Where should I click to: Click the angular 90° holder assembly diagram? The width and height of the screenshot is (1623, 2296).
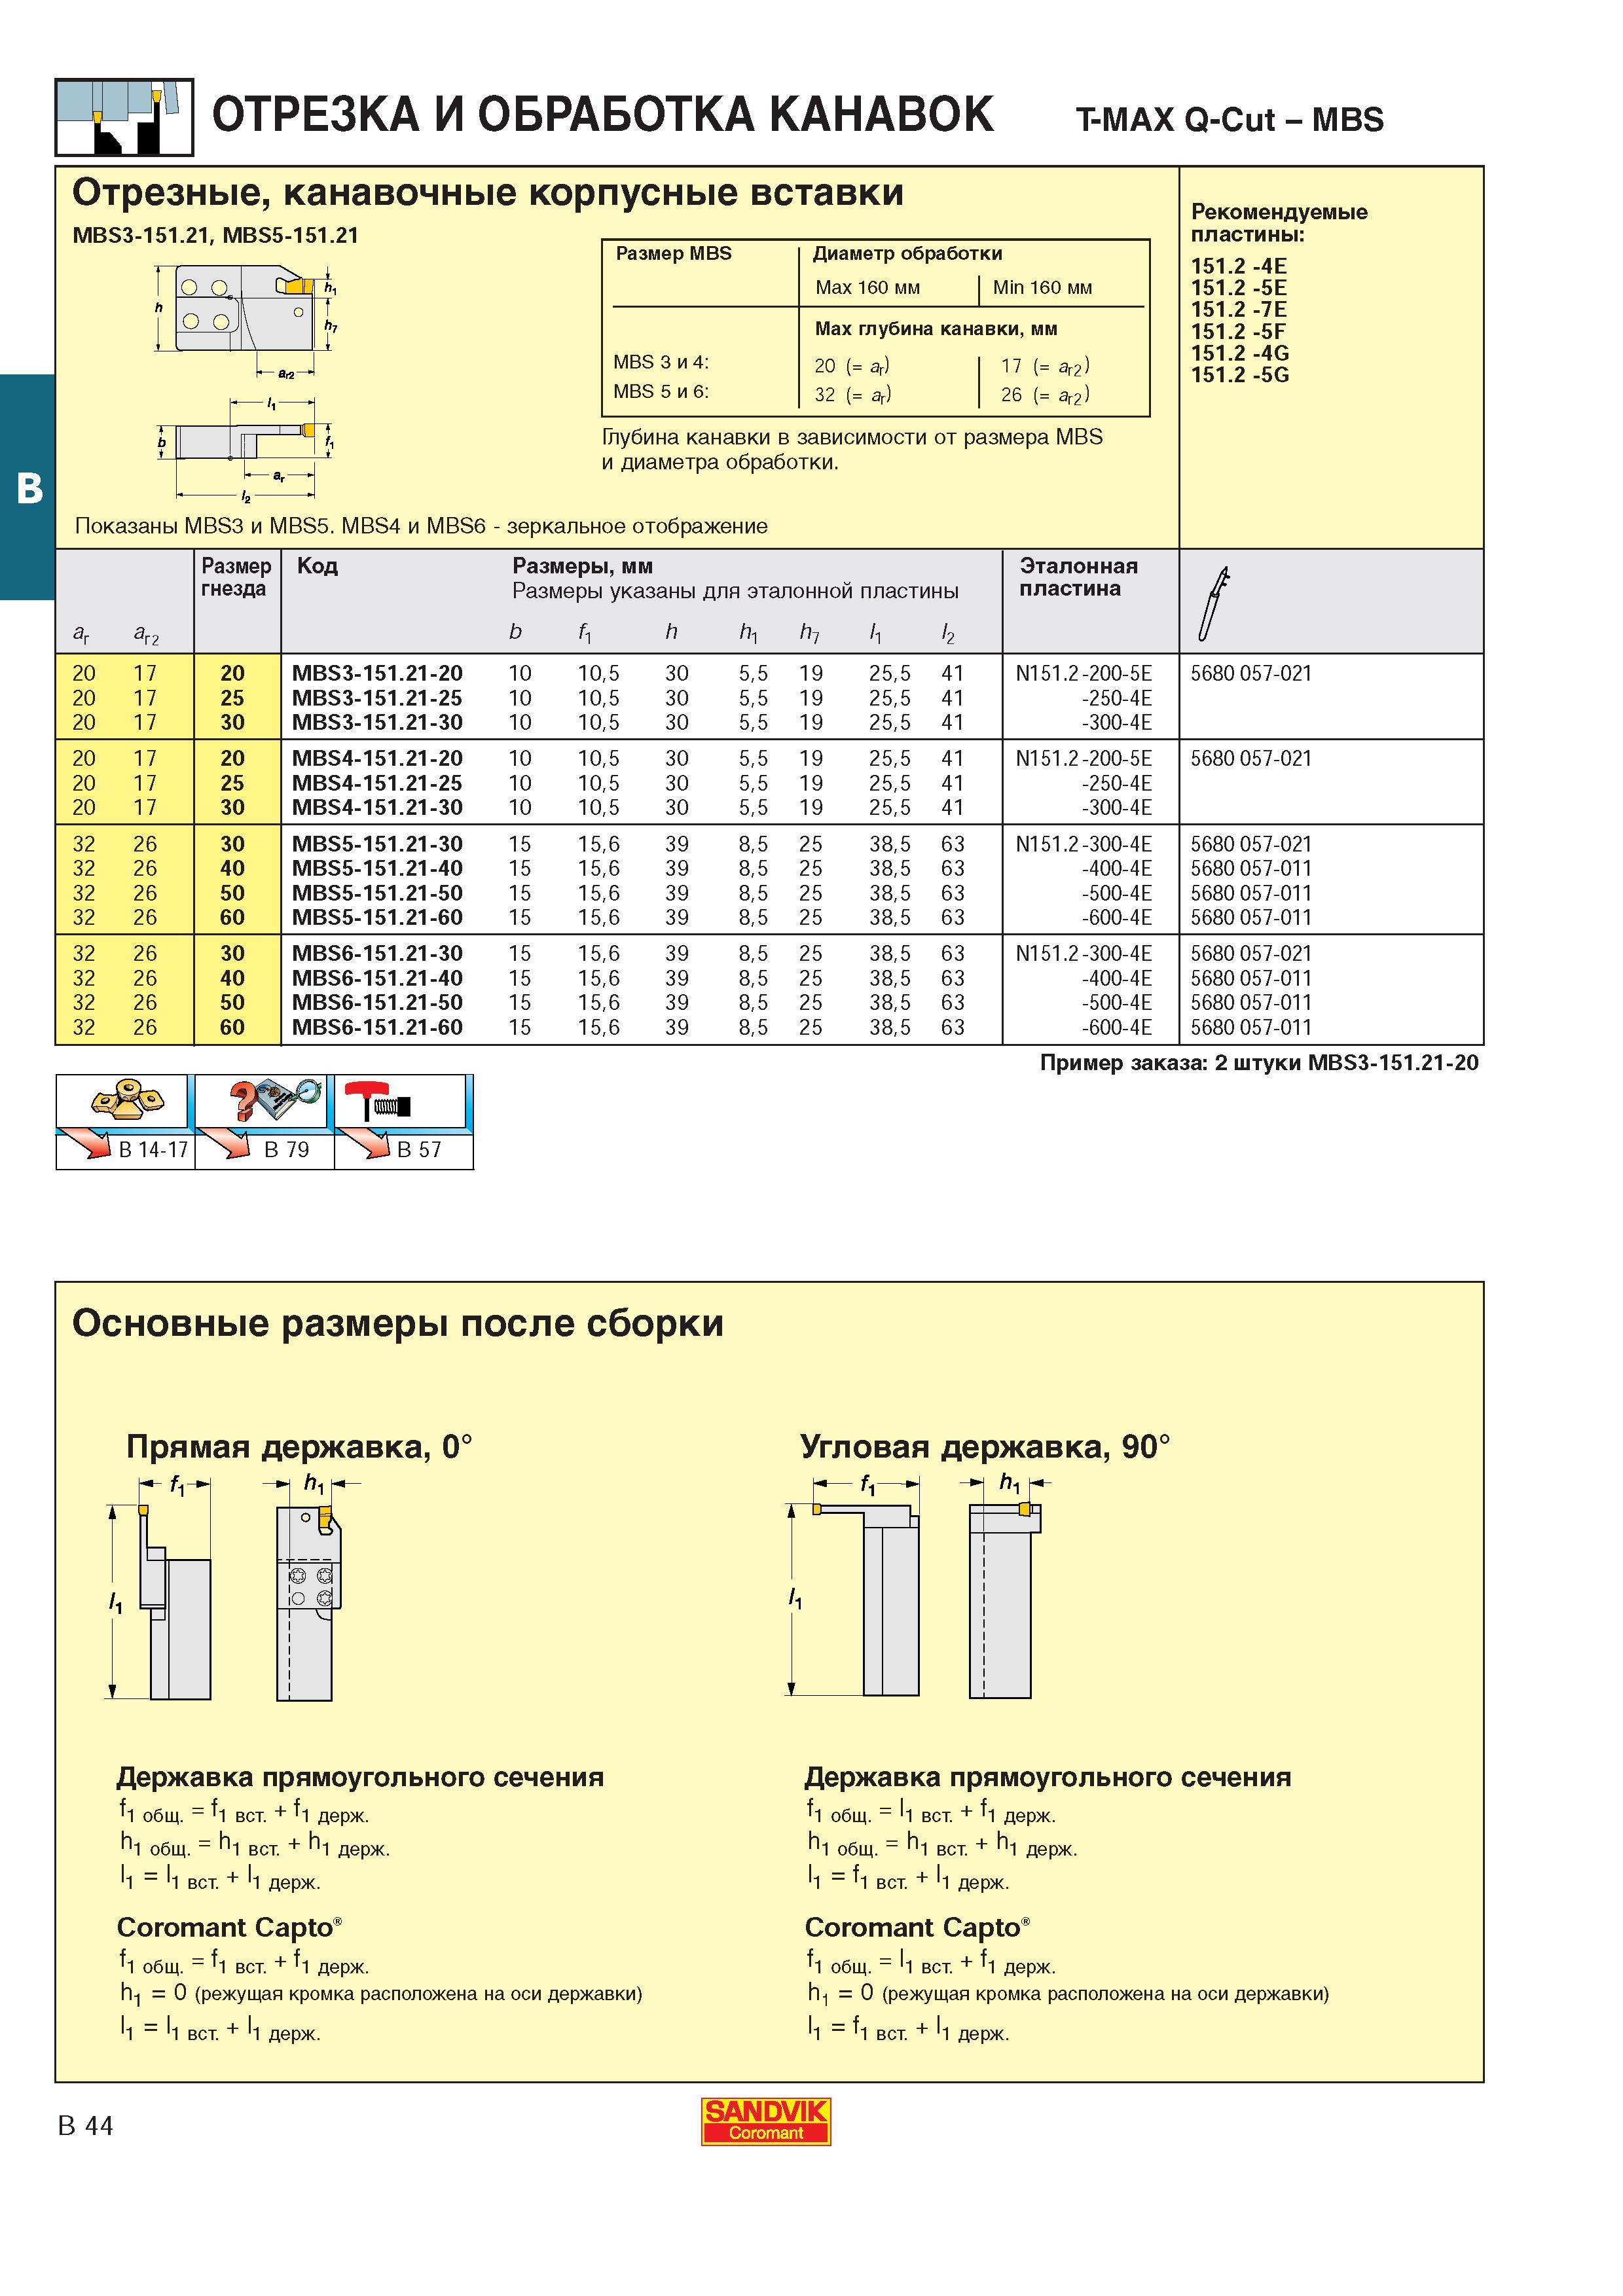tap(918, 1585)
